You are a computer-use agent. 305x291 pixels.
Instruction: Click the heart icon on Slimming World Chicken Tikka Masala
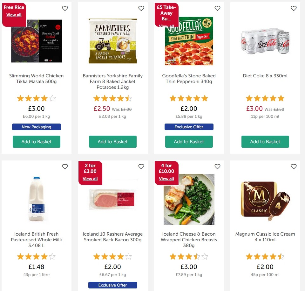coord(65,8)
